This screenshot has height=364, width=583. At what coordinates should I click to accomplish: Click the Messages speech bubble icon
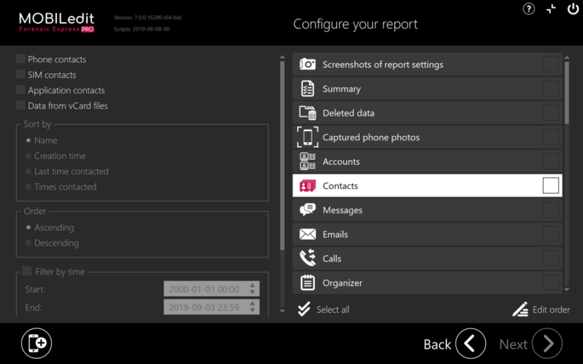coord(307,210)
